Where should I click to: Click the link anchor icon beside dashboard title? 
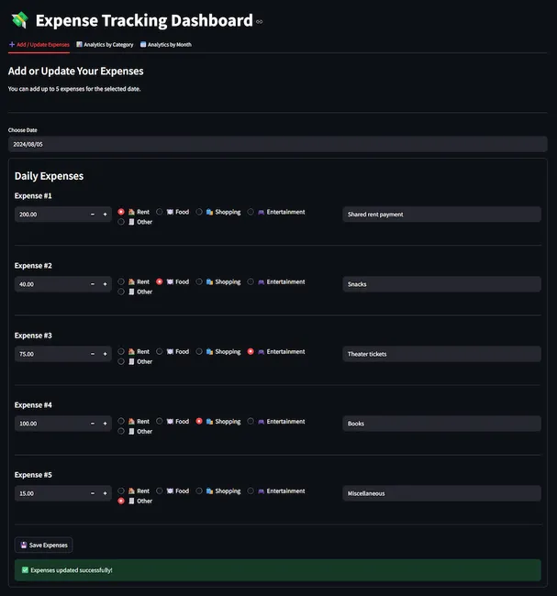point(260,21)
